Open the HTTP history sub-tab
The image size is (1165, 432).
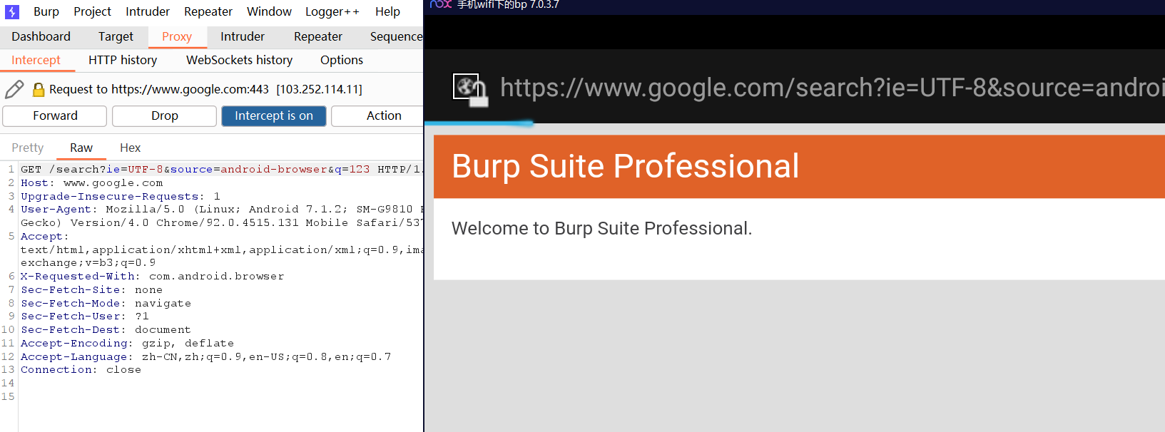click(123, 61)
